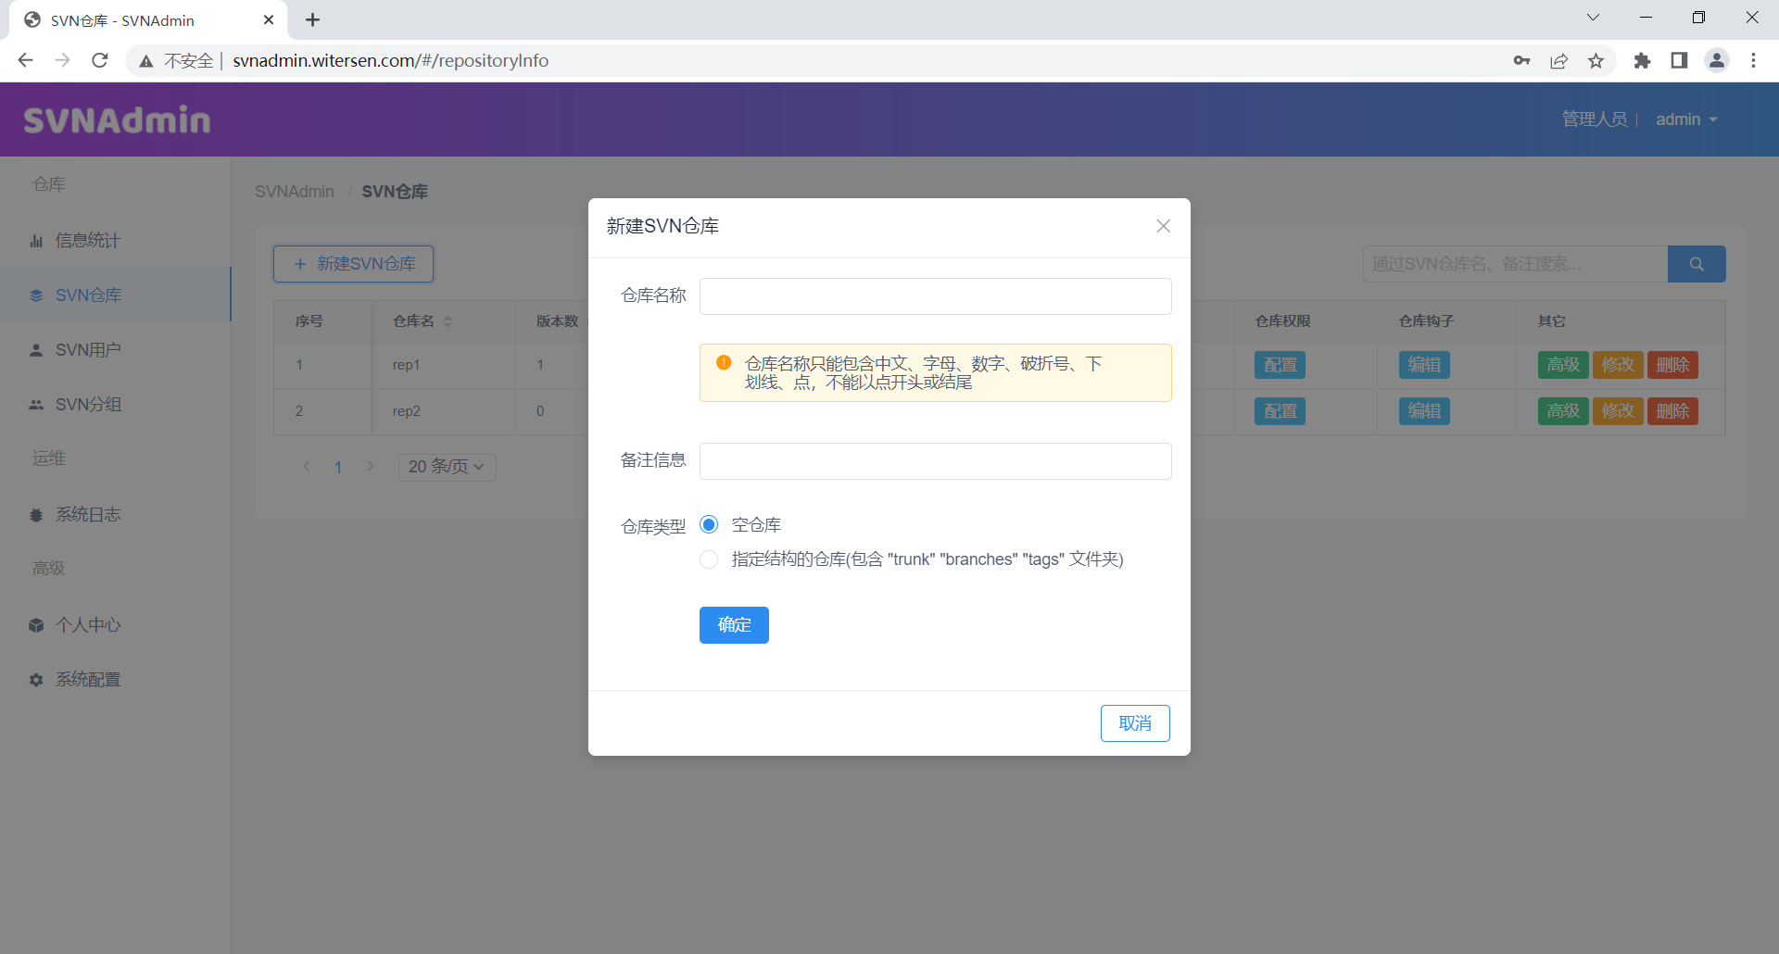
Task: Reload the page with refresh icon
Action: (x=100, y=60)
